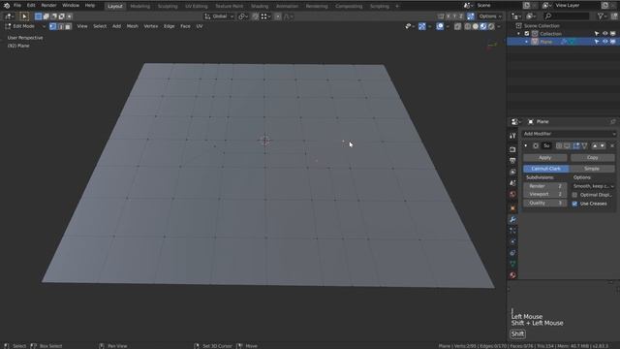Image resolution: width=620 pixels, height=349 pixels.
Task: Click the Apply modifier button
Action: pyautogui.click(x=544, y=157)
